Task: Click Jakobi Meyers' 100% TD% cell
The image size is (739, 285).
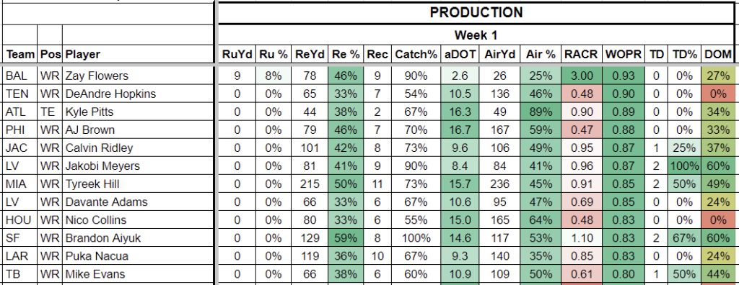Action: 684,166
